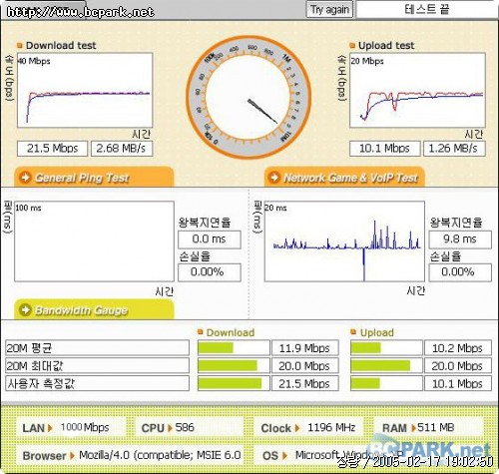The height and width of the screenshot is (474, 499).
Task: Click the 10.1 Mbps user upload value
Action: (458, 383)
